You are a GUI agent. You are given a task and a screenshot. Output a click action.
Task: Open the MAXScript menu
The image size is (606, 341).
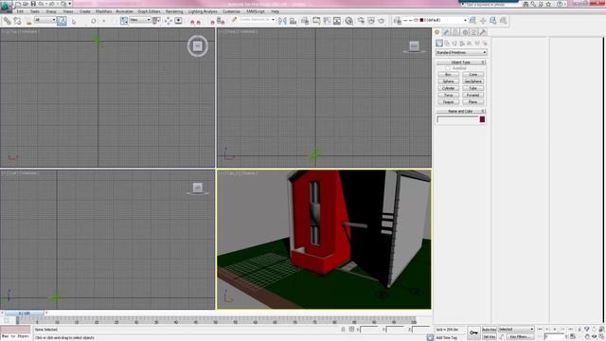click(256, 11)
